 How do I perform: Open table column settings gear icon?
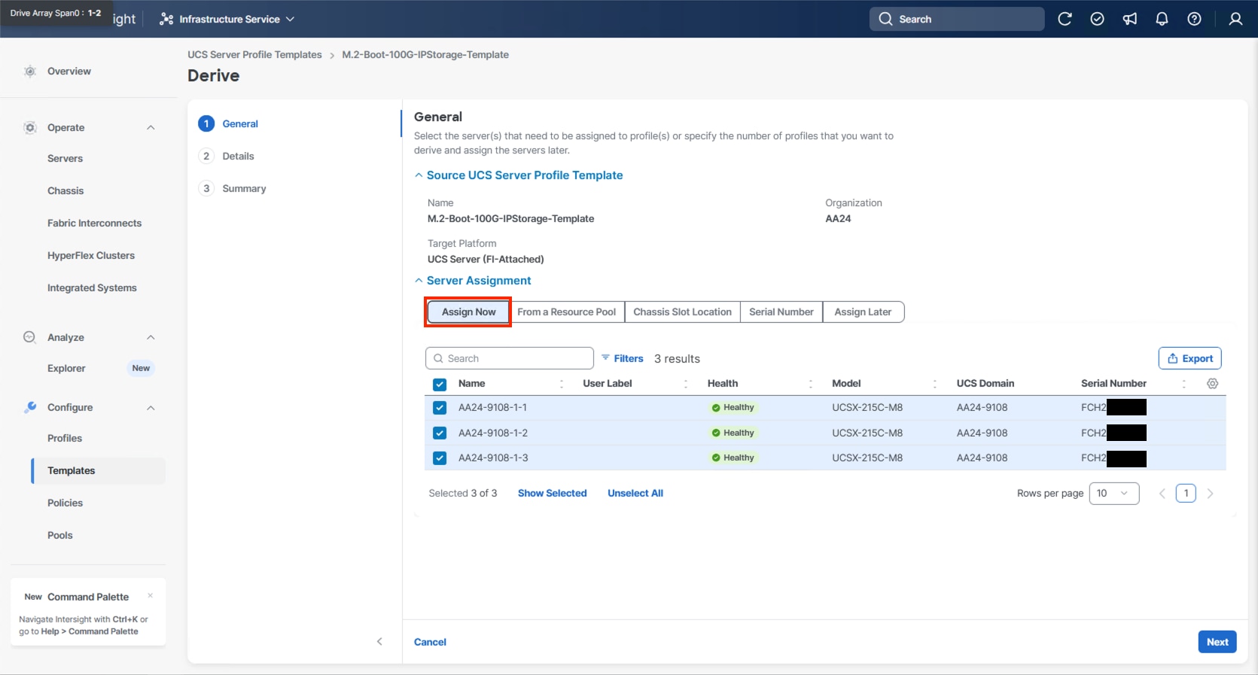coord(1212,384)
